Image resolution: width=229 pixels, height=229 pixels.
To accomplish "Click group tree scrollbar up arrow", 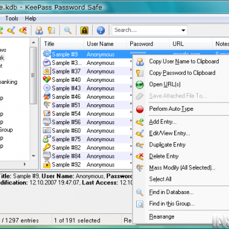I will point(34,43).
